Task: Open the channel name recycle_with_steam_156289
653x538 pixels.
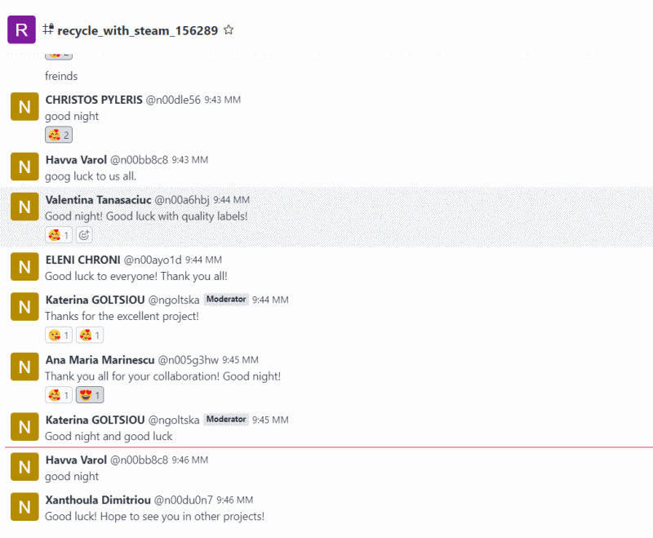Action: pyautogui.click(x=137, y=30)
